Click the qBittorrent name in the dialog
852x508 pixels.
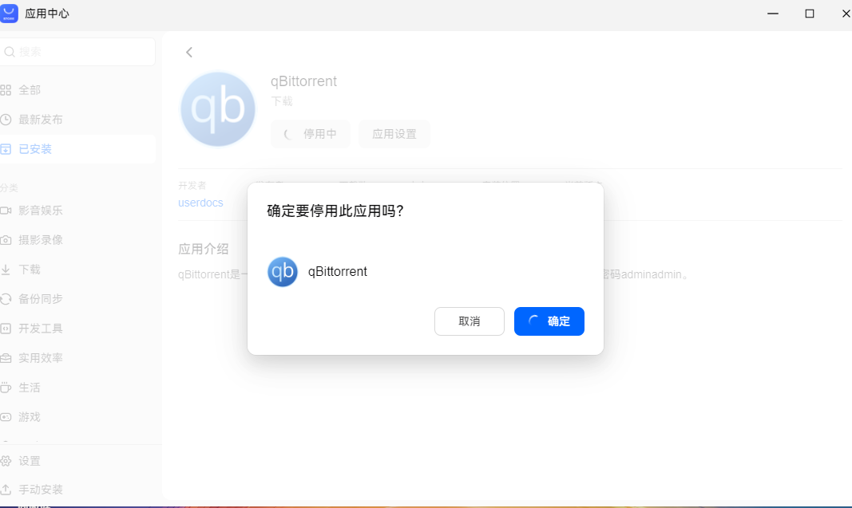point(338,271)
